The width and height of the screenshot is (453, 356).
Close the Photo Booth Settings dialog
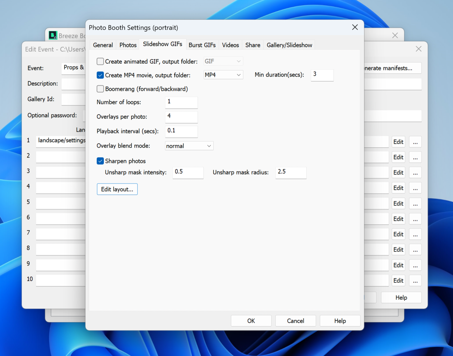click(x=355, y=27)
